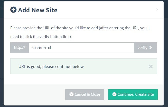Click the white space below the green alert
This screenshot has height=107, width=168.
pos(84,79)
